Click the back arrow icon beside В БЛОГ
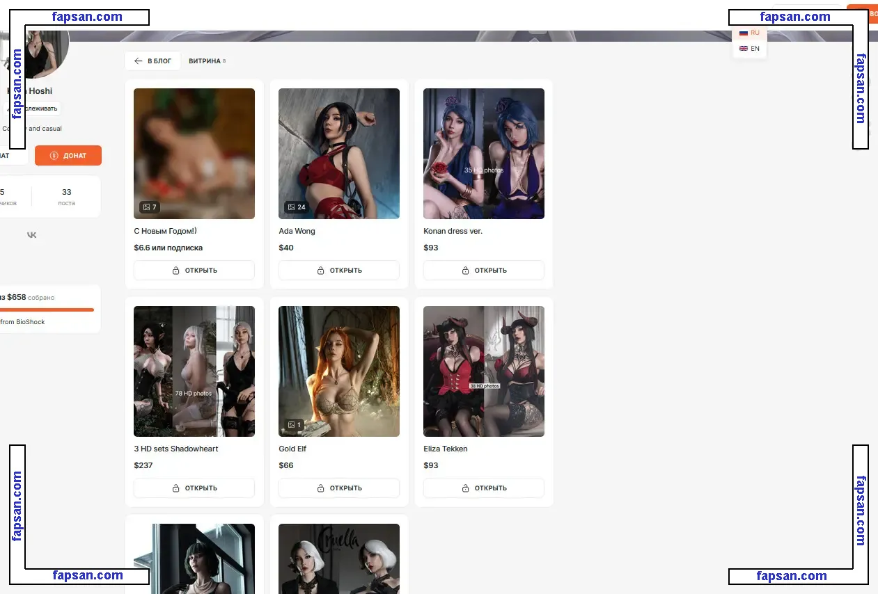 tap(139, 61)
